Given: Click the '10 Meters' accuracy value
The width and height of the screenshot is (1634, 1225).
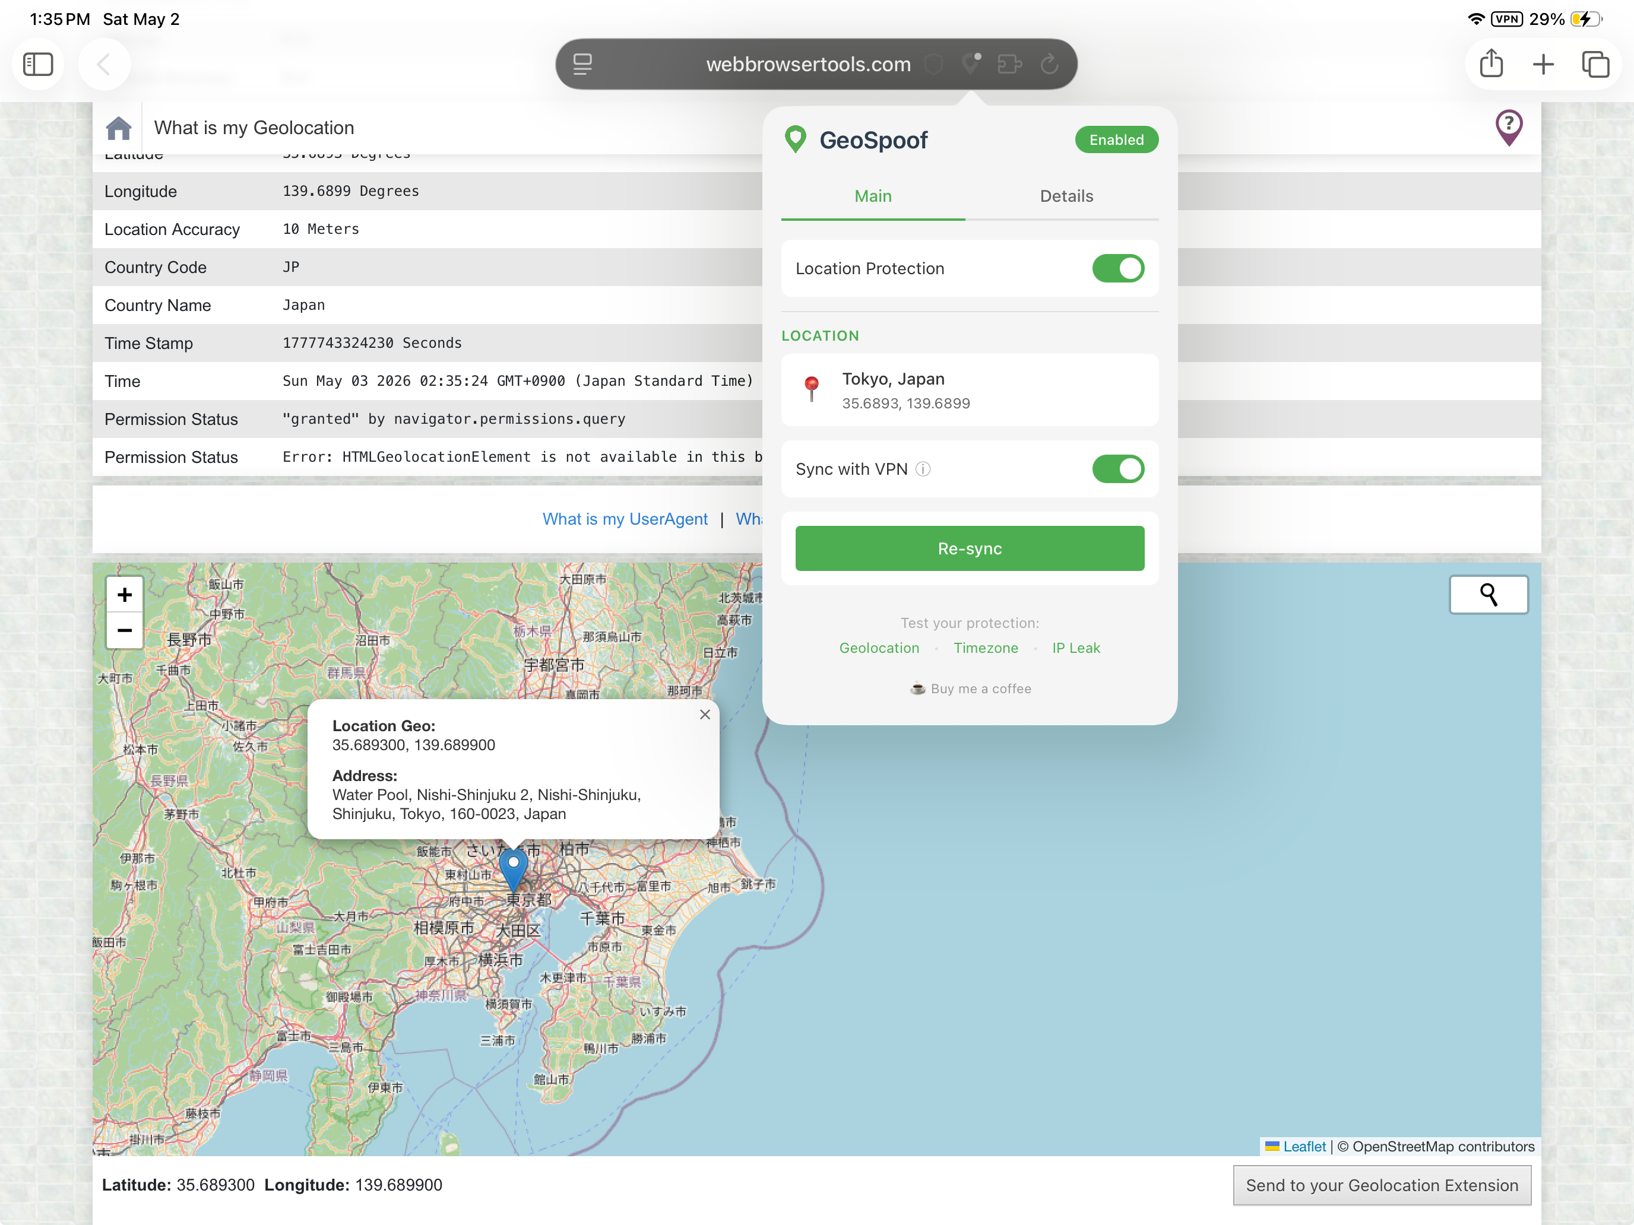Looking at the screenshot, I should tap(321, 229).
